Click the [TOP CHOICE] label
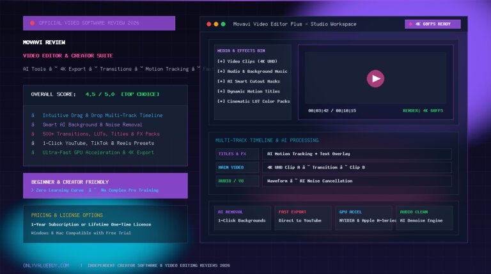Viewport: 491px width, 274px height. (140, 94)
